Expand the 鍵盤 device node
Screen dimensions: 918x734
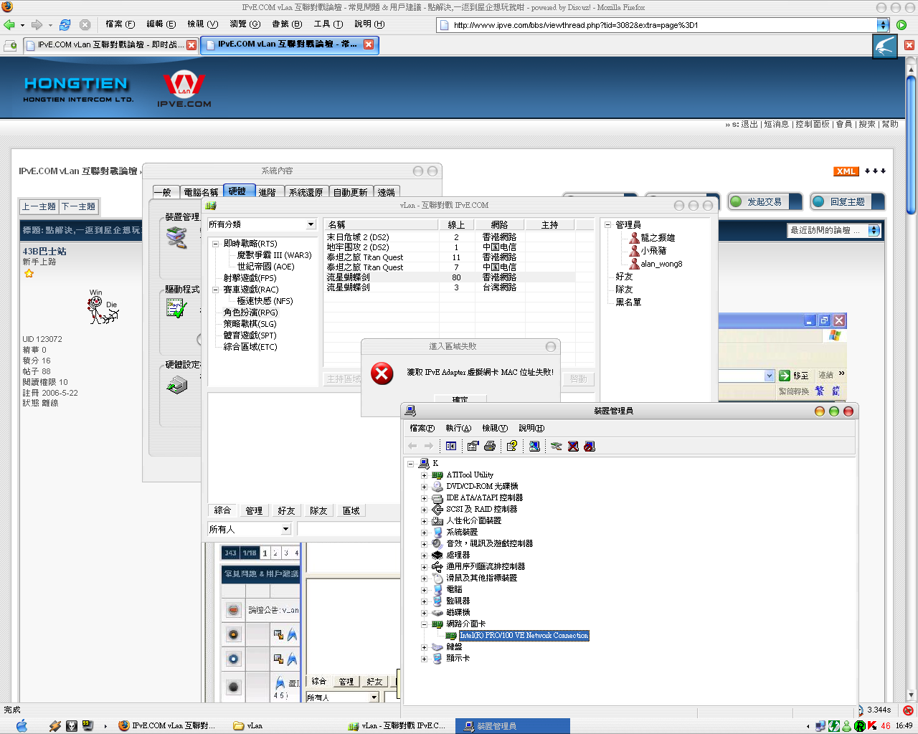424,647
